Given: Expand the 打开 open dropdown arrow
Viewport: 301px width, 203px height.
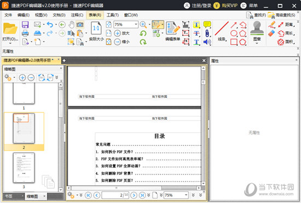Looking at the screenshot, I should tap(10, 43).
